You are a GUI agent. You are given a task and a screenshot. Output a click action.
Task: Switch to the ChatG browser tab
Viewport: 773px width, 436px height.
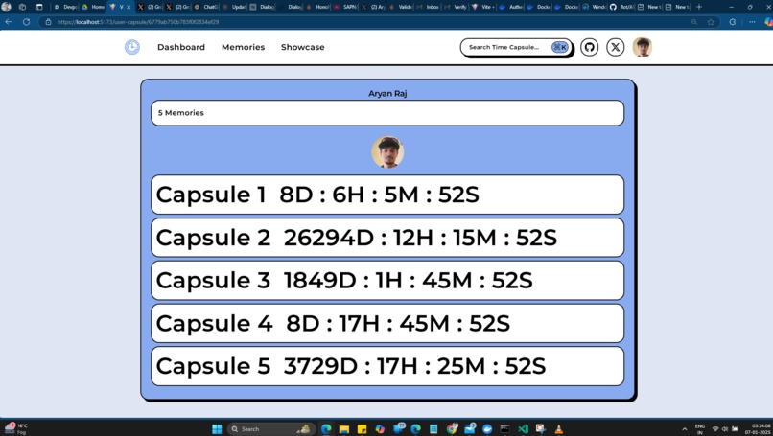point(206,7)
